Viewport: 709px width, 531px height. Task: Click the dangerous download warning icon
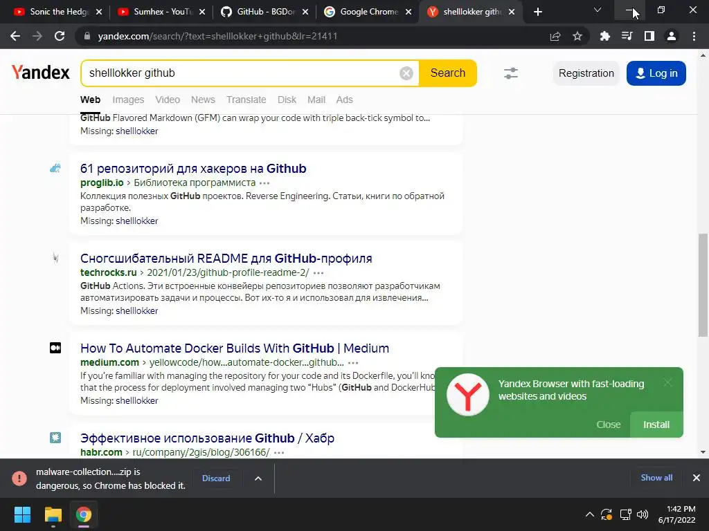point(19,478)
